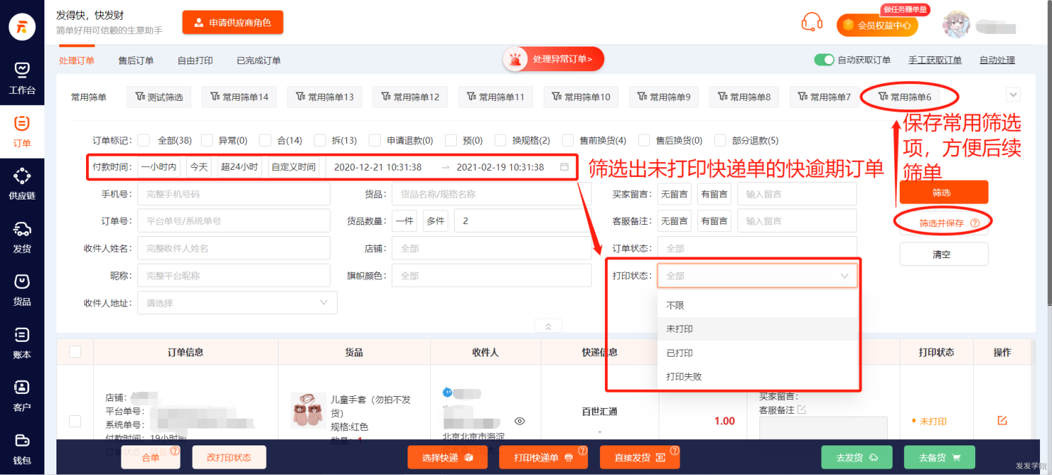Screen dimensions: 1052x475
Task: Click the 儿童手套 product thumbnail
Action: [308, 411]
